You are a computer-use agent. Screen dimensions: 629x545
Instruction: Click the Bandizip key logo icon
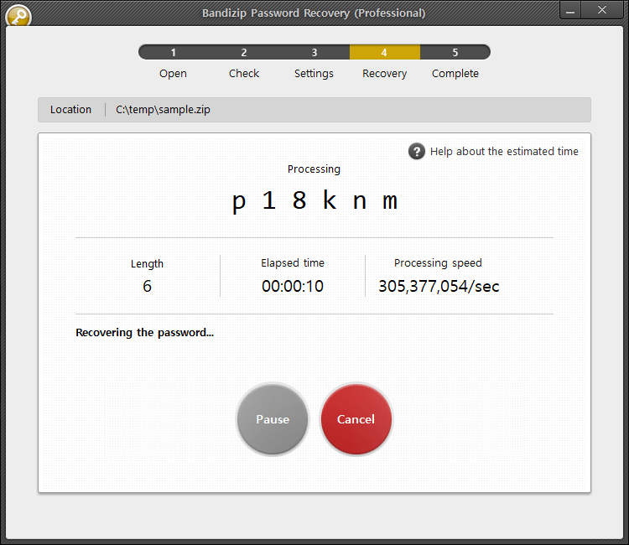tap(18, 15)
